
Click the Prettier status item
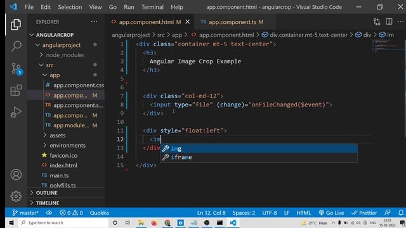tap(364, 213)
